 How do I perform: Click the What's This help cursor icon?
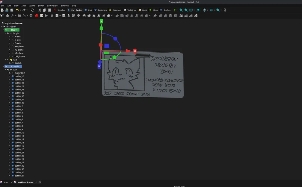pos(2,16)
